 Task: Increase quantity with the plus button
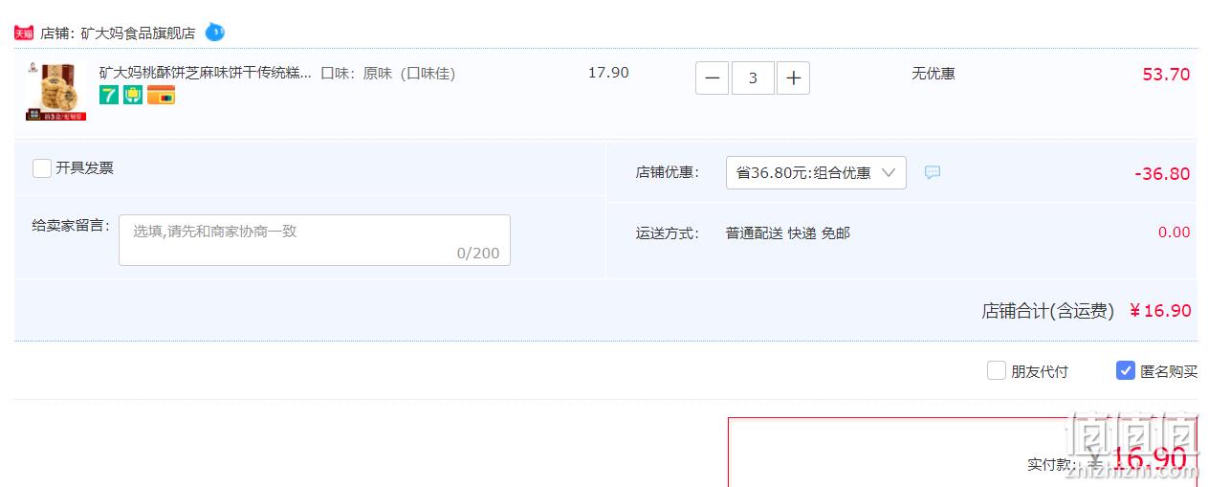coord(793,78)
